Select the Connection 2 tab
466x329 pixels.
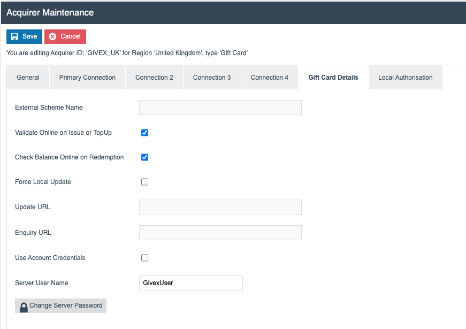(x=154, y=77)
